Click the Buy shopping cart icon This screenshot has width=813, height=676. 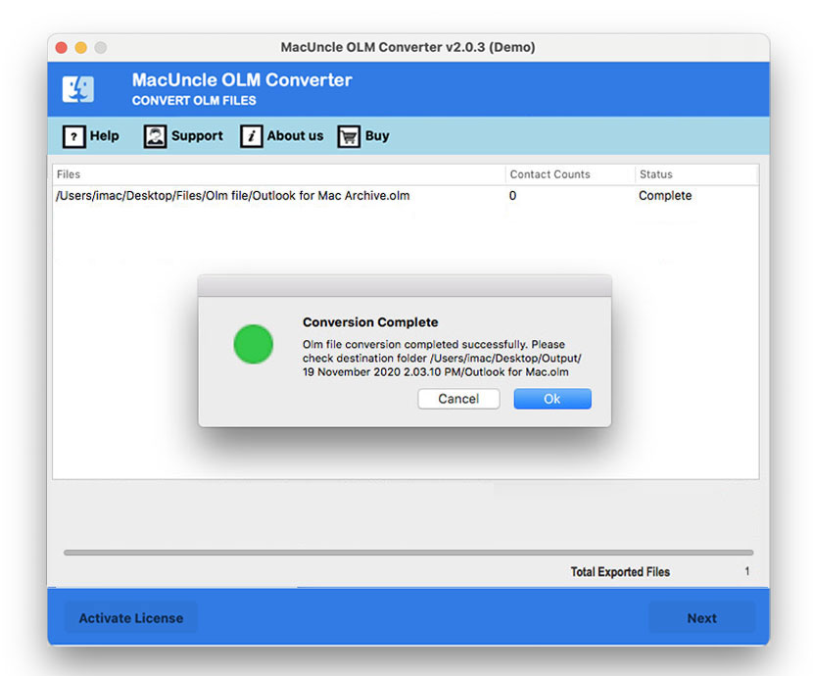click(x=348, y=135)
